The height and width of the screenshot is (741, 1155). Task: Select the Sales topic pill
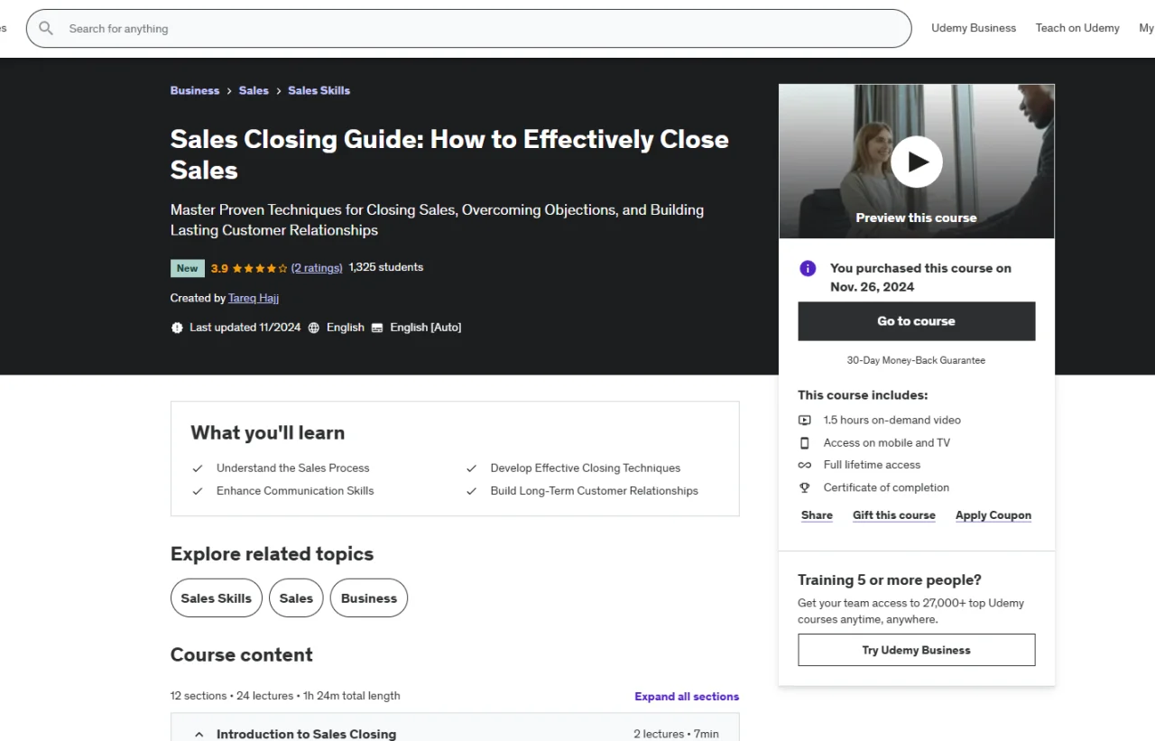click(x=296, y=598)
